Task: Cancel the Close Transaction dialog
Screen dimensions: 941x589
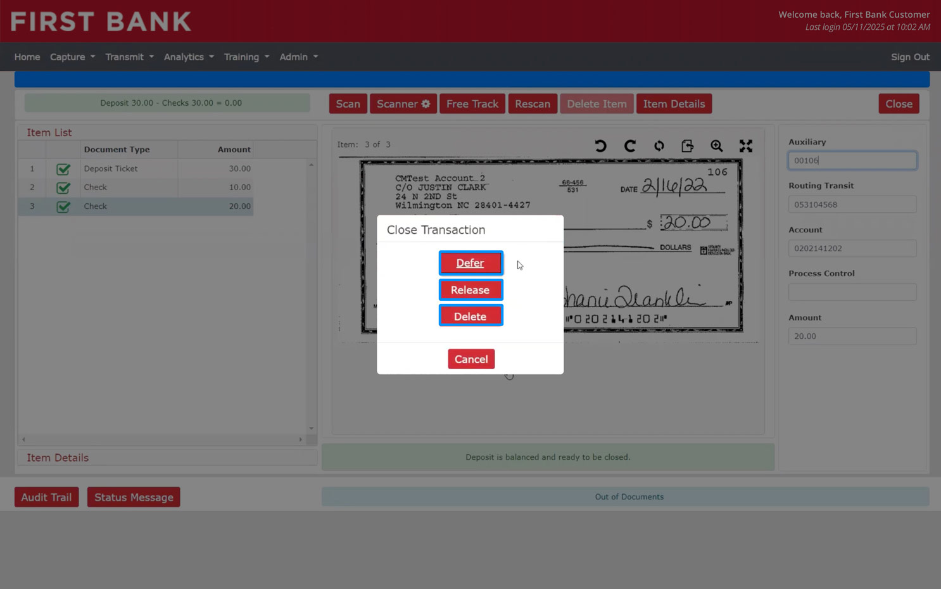Action: (471, 359)
